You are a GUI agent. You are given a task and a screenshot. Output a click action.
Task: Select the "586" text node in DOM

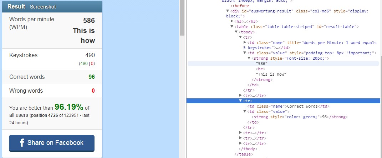coord(261,64)
